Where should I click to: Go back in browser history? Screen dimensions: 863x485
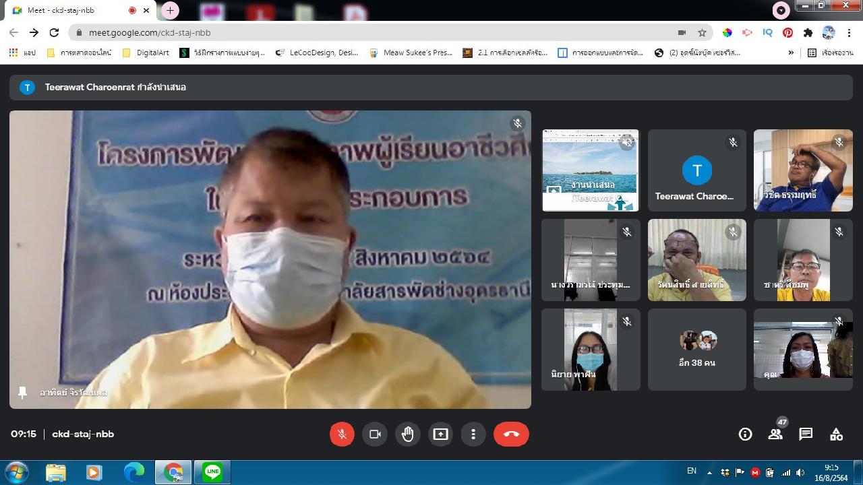(13, 32)
